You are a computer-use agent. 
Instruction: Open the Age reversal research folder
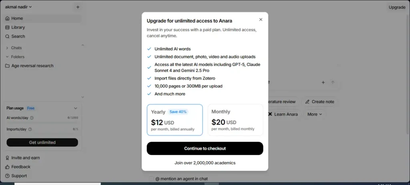[32, 66]
